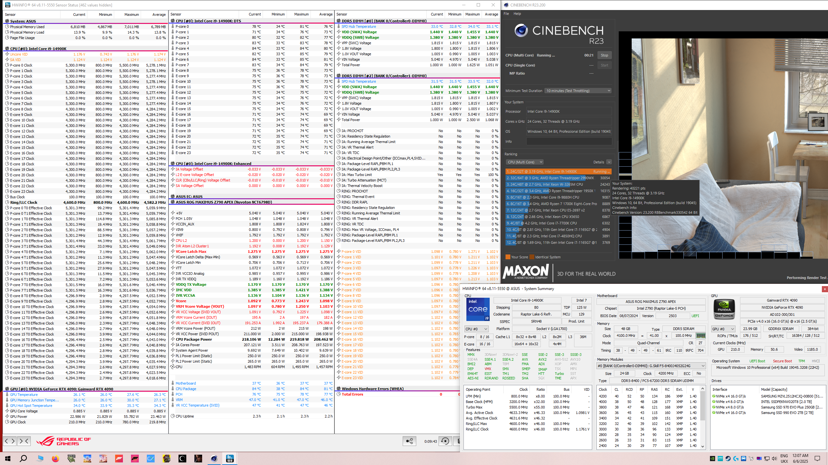
Task: Click the Identical System legend swatch
Action: click(x=532, y=257)
